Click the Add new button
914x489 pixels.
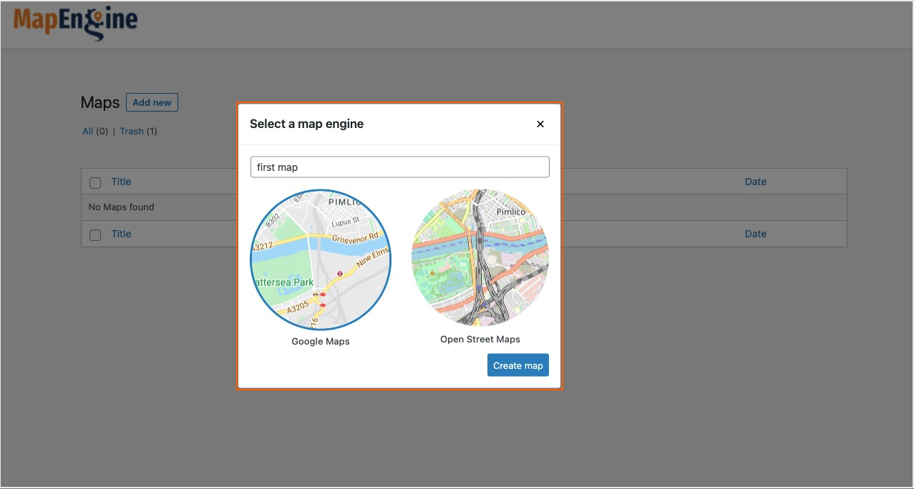(x=152, y=102)
